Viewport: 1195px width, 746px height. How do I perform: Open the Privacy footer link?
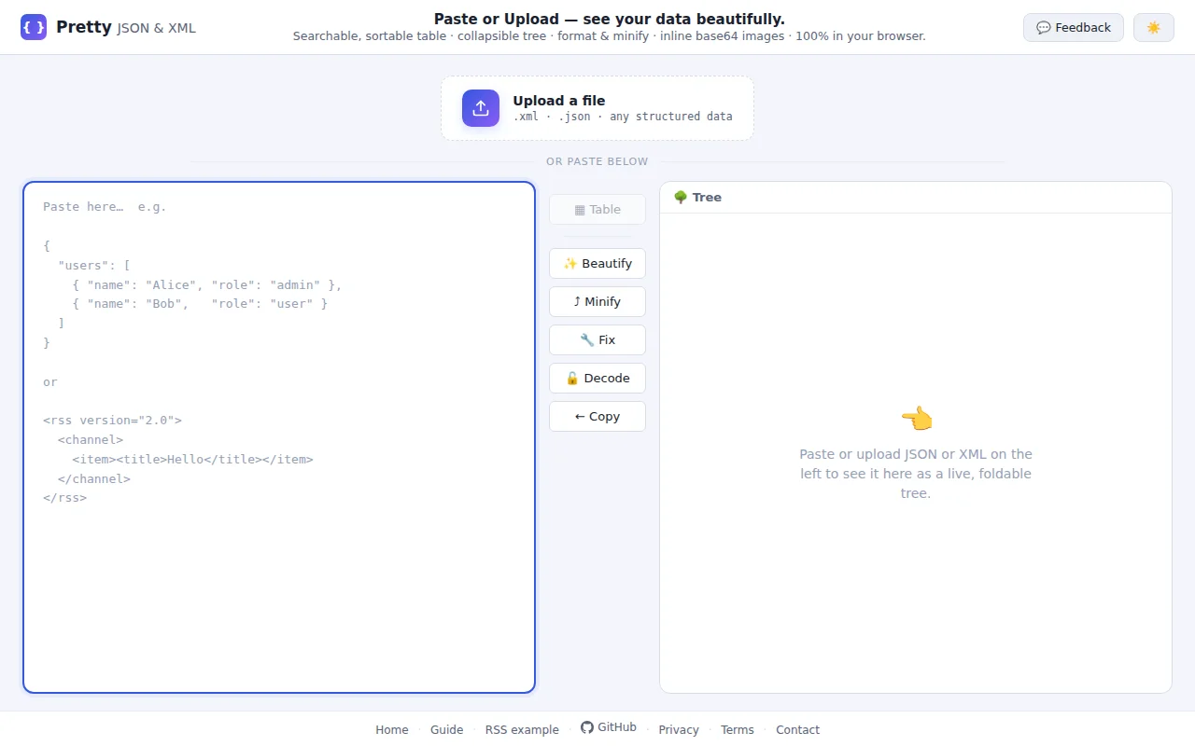point(679,730)
